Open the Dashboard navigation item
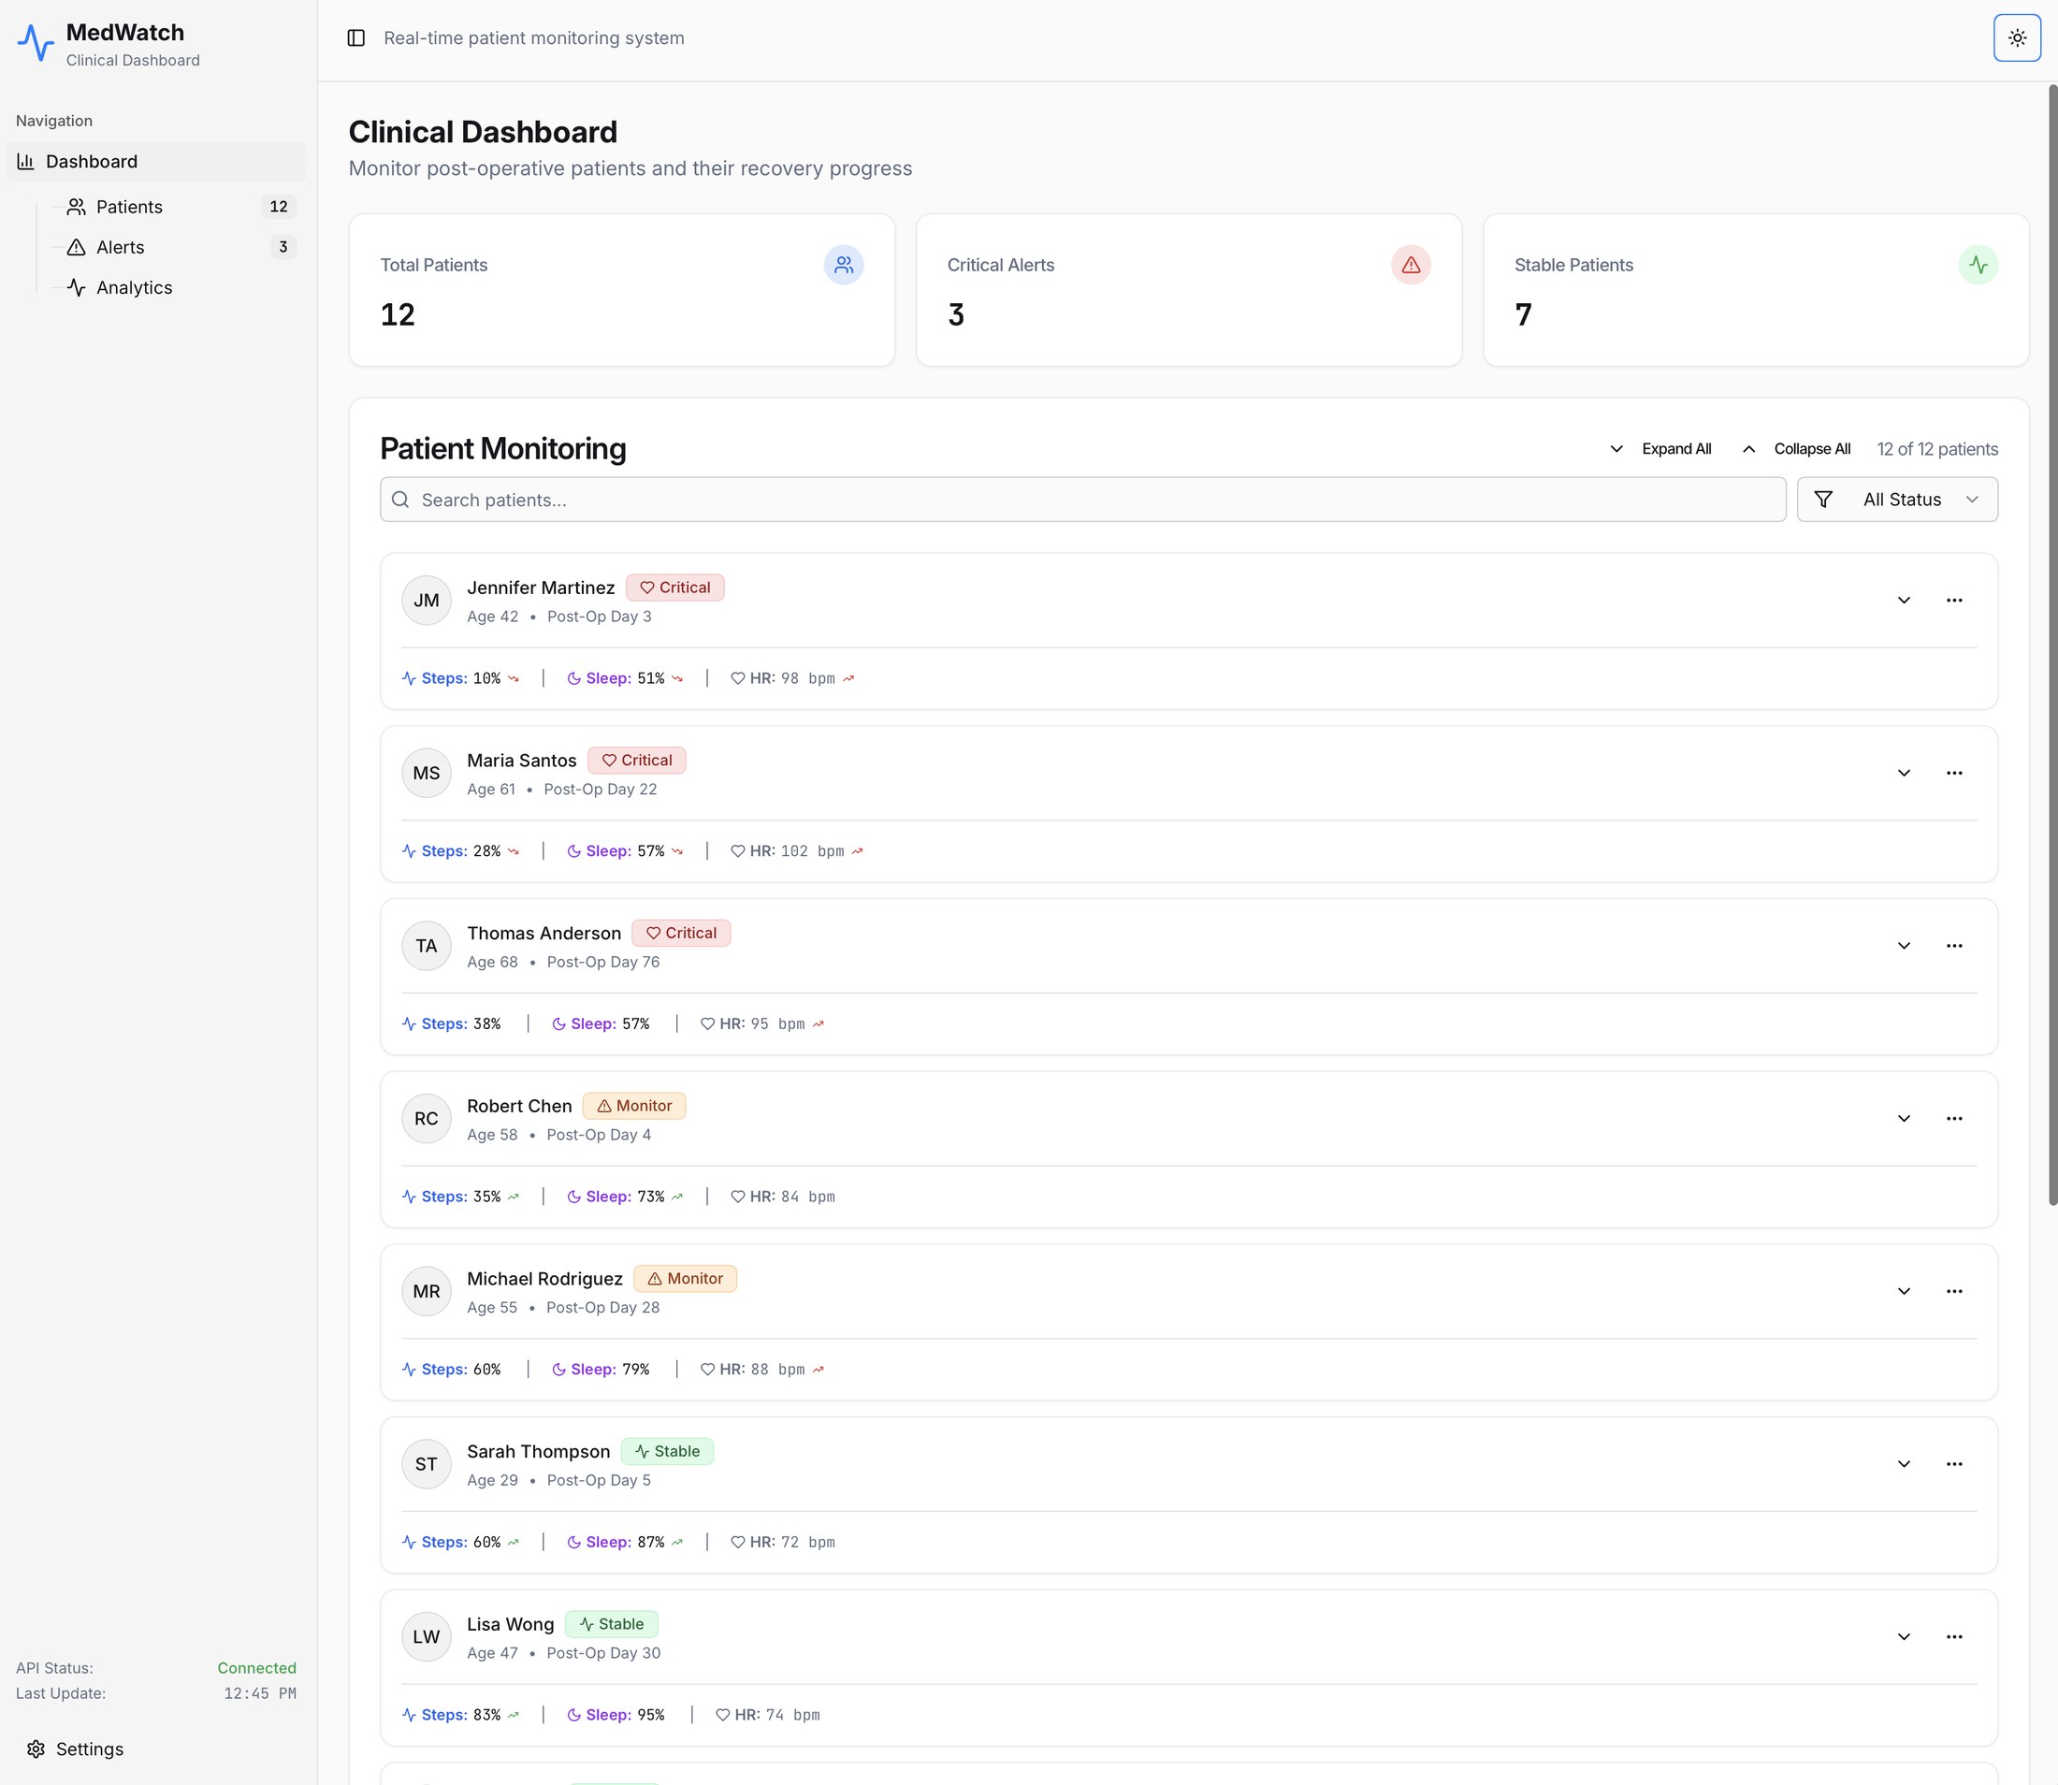Image resolution: width=2058 pixels, height=1785 pixels. click(x=156, y=161)
